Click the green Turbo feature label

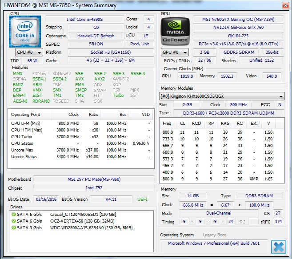click(x=118, y=96)
